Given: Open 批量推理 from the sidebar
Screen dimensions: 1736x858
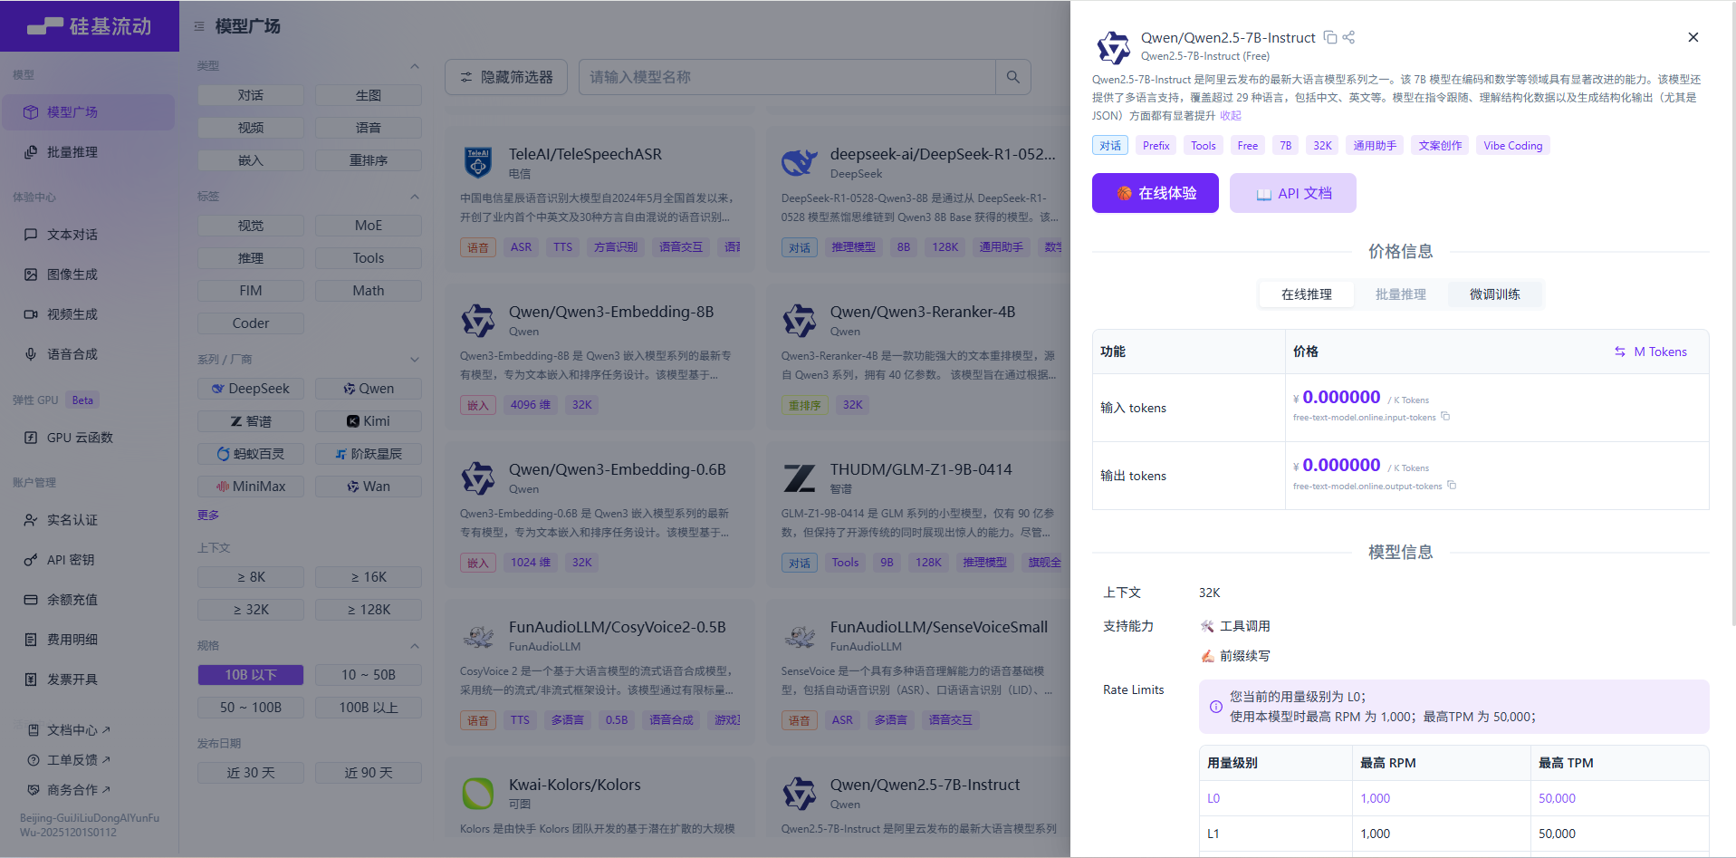Looking at the screenshot, I should coord(88,152).
